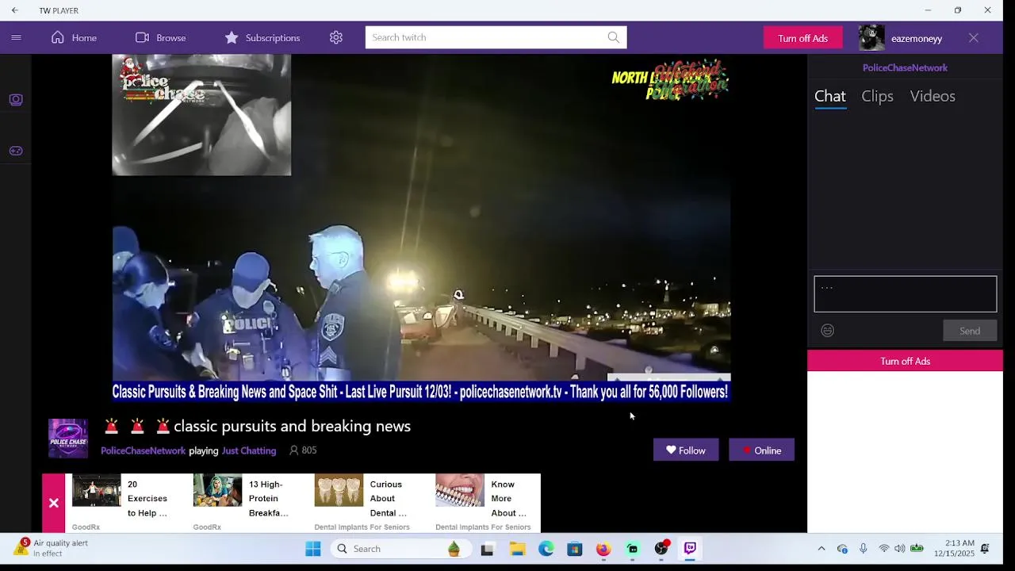Switch to the Clips tab
Screen dimensions: 1015x571
point(877,96)
